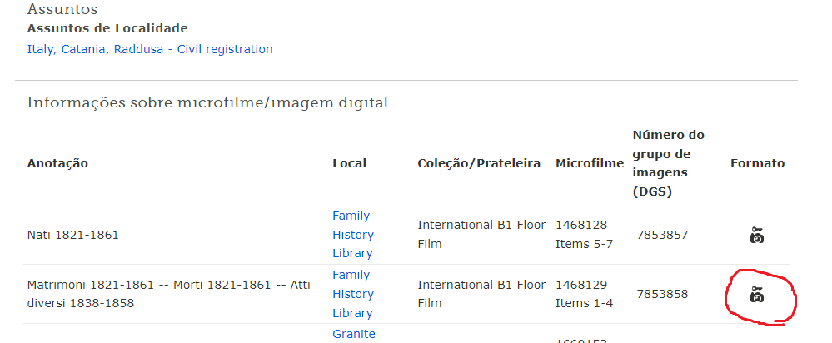Click microfilm number 1468129 Items 1-4
The height and width of the screenshot is (343, 832).
pyautogui.click(x=584, y=294)
